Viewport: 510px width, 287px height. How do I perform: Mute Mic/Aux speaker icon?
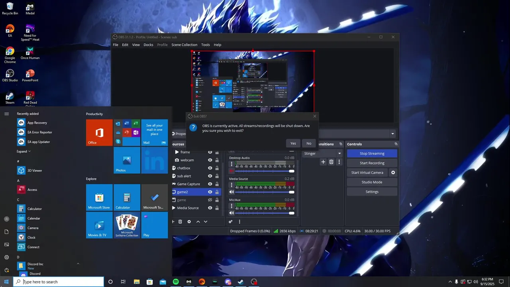[231, 213]
